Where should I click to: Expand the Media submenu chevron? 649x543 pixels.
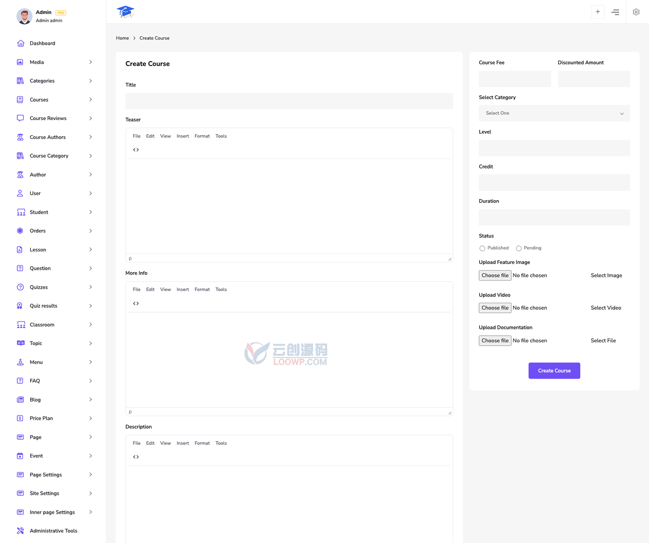point(91,62)
